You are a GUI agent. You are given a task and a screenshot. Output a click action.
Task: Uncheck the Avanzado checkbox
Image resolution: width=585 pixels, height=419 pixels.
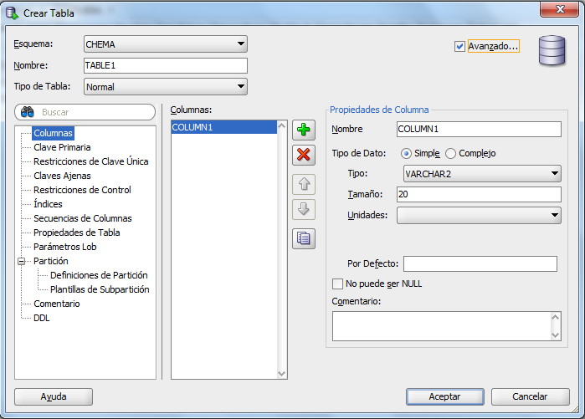coord(459,47)
